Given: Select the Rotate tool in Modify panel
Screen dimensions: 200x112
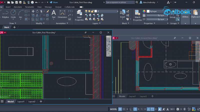Looking at the screenshot, I should click(37, 11).
